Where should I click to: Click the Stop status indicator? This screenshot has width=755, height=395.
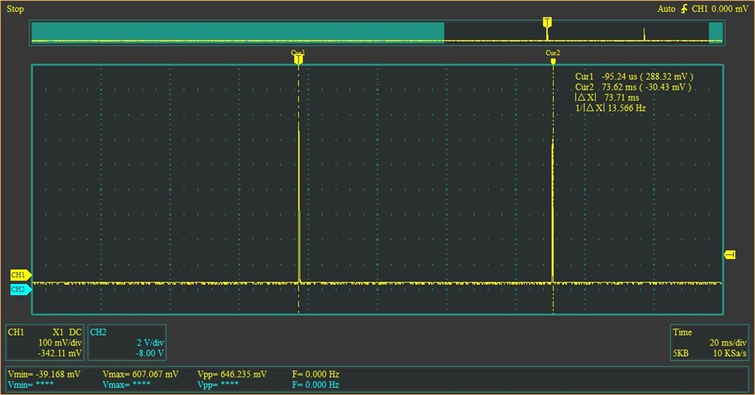pos(15,9)
